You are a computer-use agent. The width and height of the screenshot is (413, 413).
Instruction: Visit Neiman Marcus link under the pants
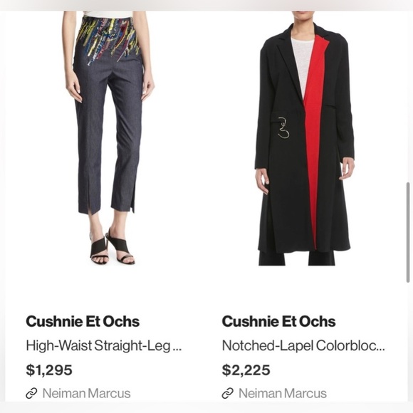(86, 394)
